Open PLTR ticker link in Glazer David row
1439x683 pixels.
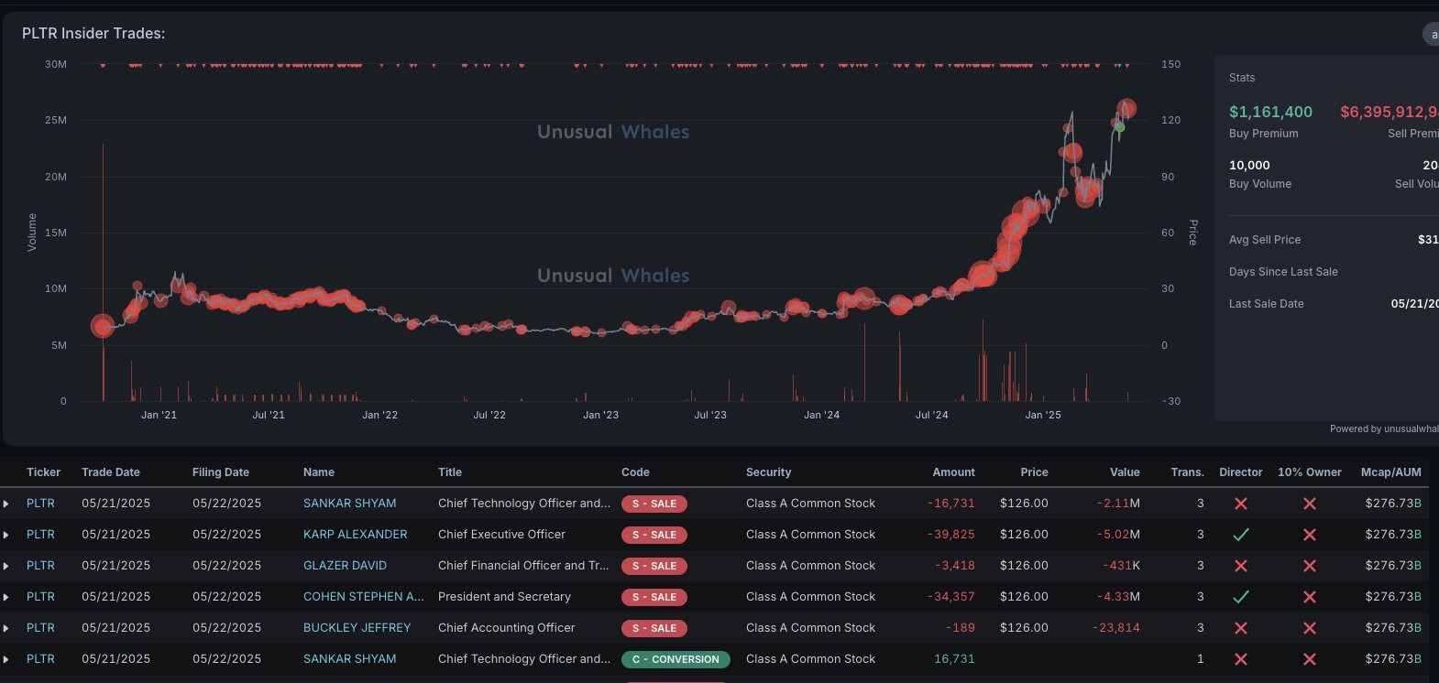[40, 566]
